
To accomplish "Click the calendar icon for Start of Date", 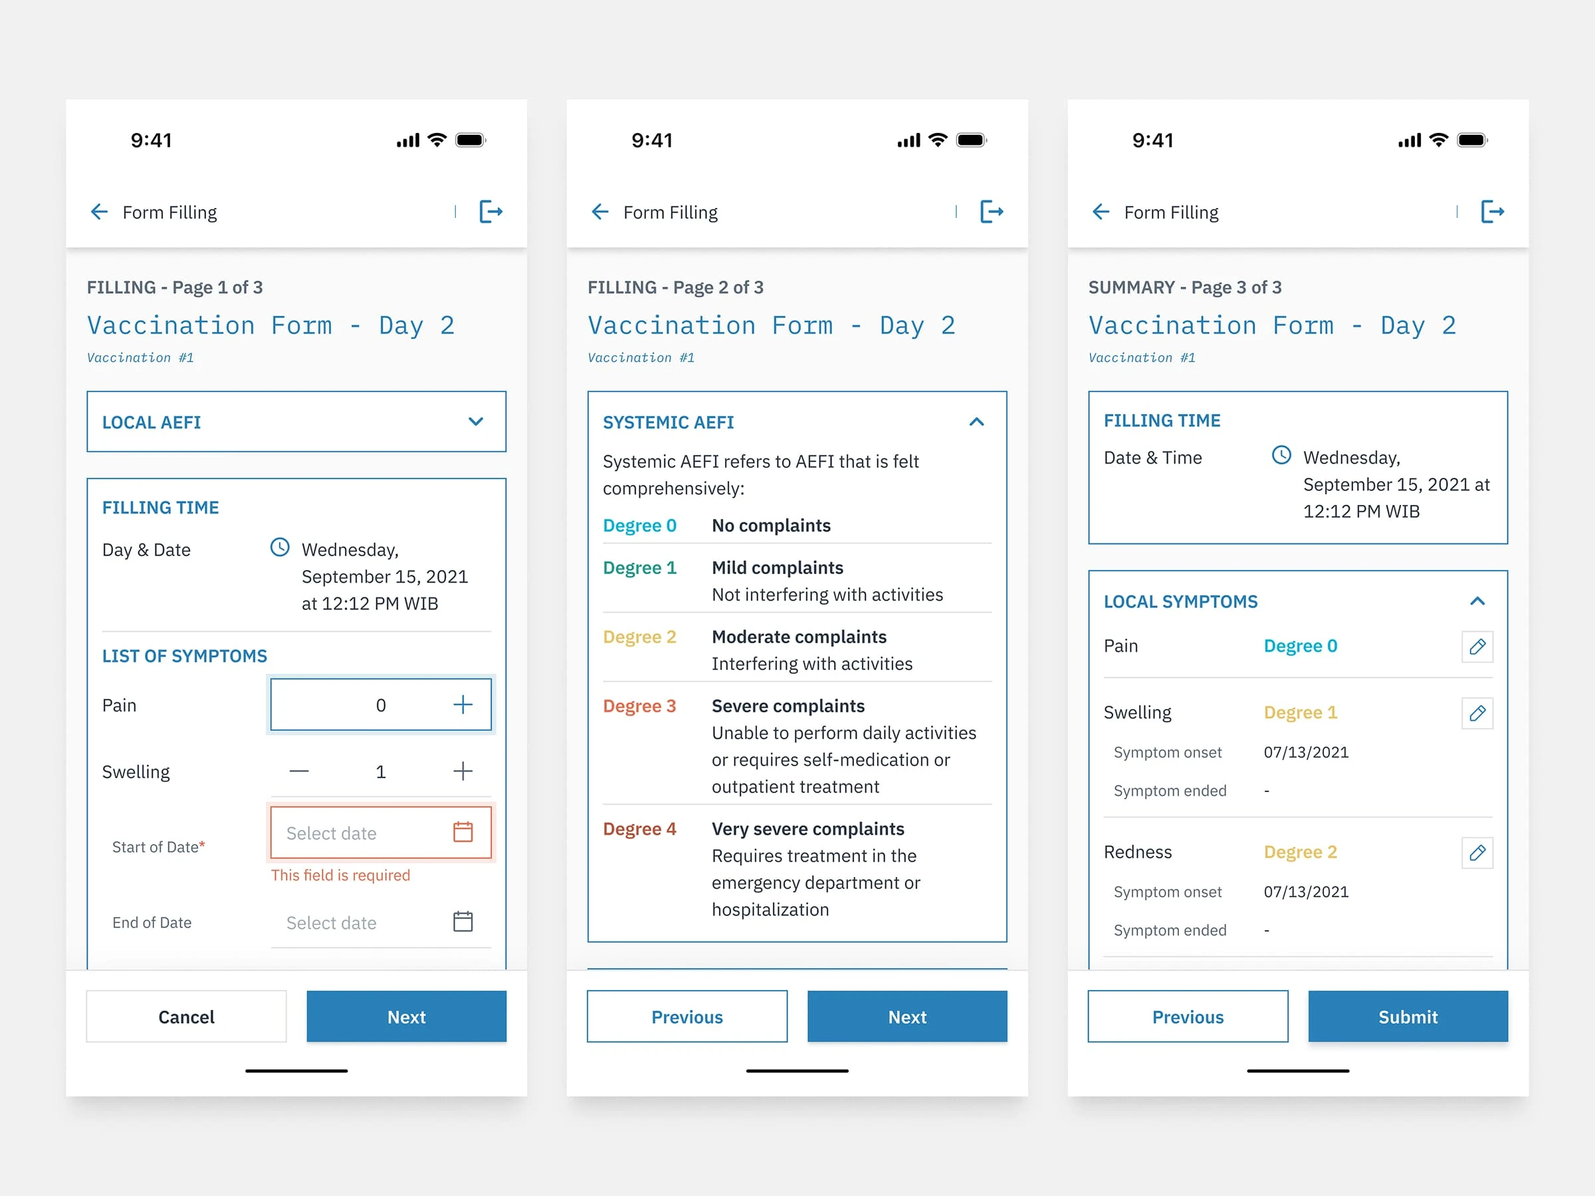I will click(x=463, y=833).
